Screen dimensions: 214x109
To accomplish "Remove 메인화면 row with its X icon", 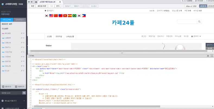I will tap(24, 33).
